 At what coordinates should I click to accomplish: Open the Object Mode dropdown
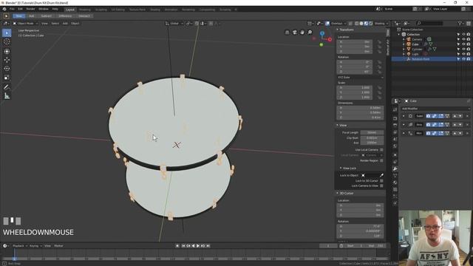25,23
